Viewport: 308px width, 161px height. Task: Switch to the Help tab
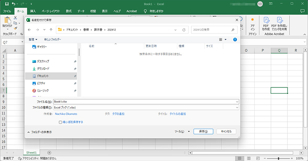pyautogui.click(x=117, y=11)
